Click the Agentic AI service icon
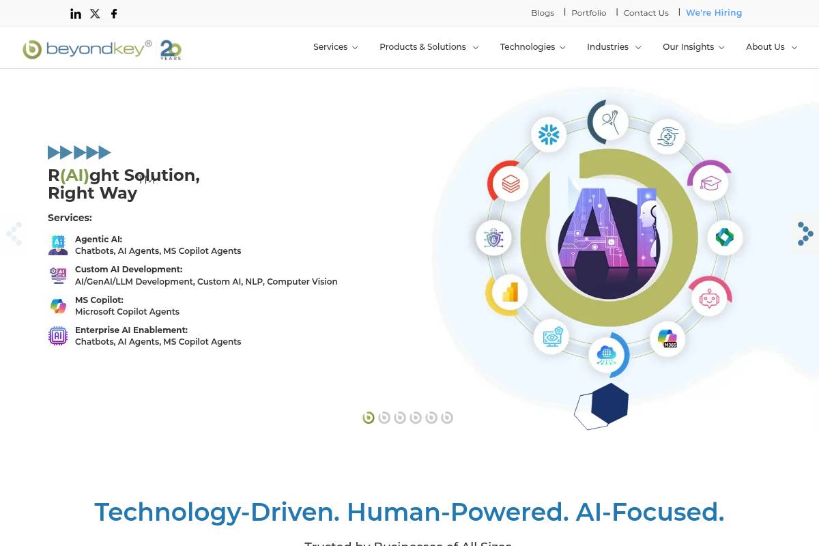819x546 pixels. pyautogui.click(x=58, y=245)
